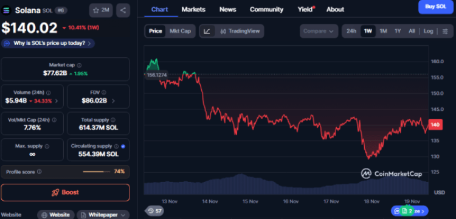Add Solana to watchlist star button

point(101,10)
